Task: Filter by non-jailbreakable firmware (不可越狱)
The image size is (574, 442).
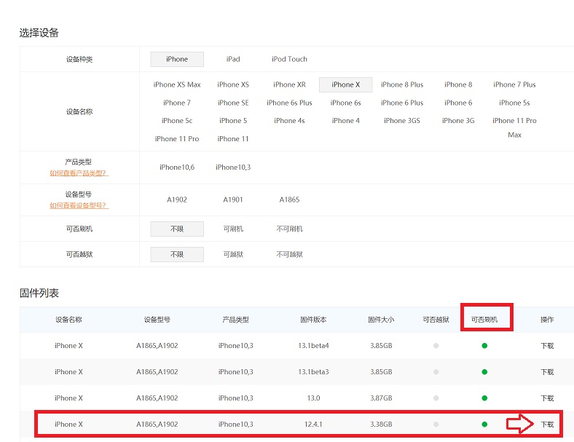Action: (x=289, y=254)
